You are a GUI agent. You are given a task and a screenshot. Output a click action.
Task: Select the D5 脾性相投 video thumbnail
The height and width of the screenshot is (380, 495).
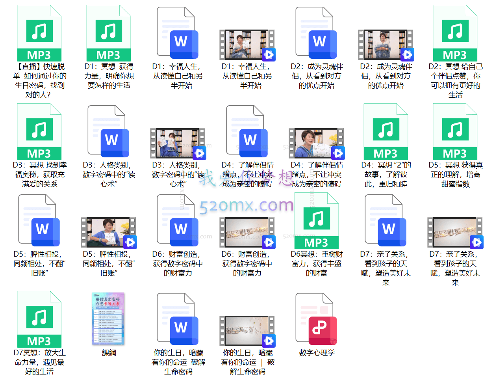109,233
